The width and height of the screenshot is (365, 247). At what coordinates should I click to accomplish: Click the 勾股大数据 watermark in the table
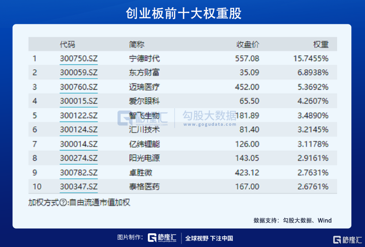pyautogui.click(x=210, y=118)
